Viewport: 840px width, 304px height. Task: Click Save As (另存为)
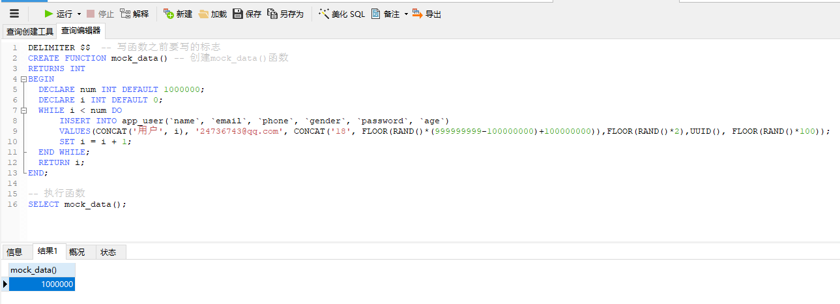point(285,14)
